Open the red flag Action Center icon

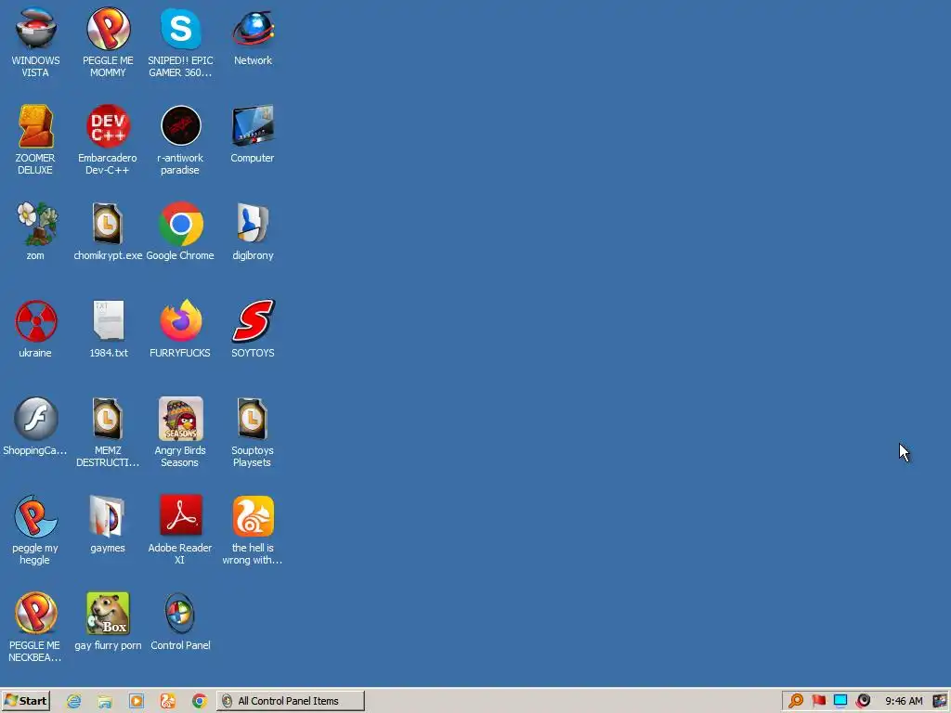tap(818, 701)
